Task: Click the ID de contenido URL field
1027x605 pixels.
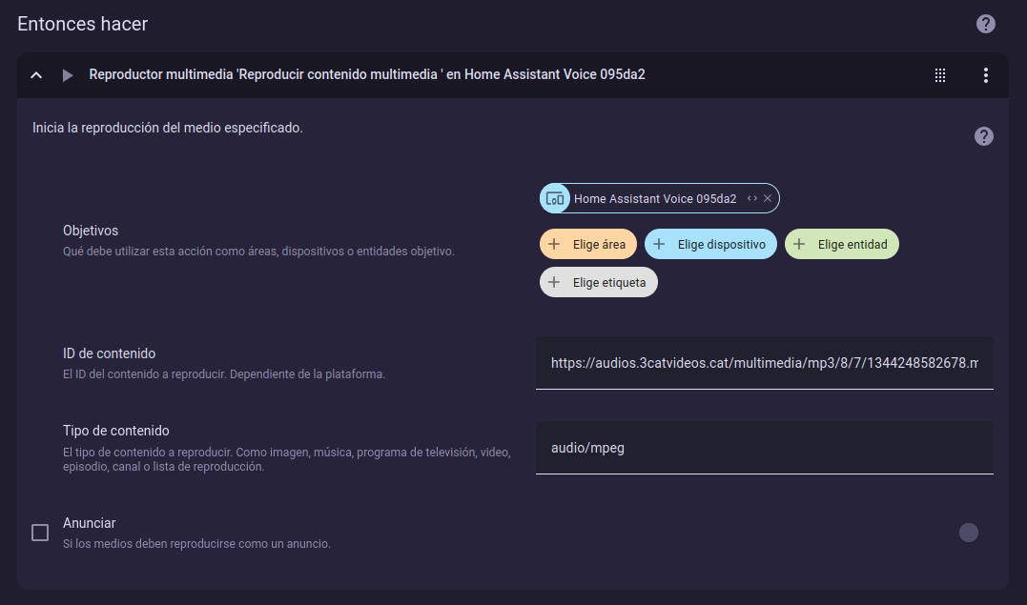Action: pos(764,363)
